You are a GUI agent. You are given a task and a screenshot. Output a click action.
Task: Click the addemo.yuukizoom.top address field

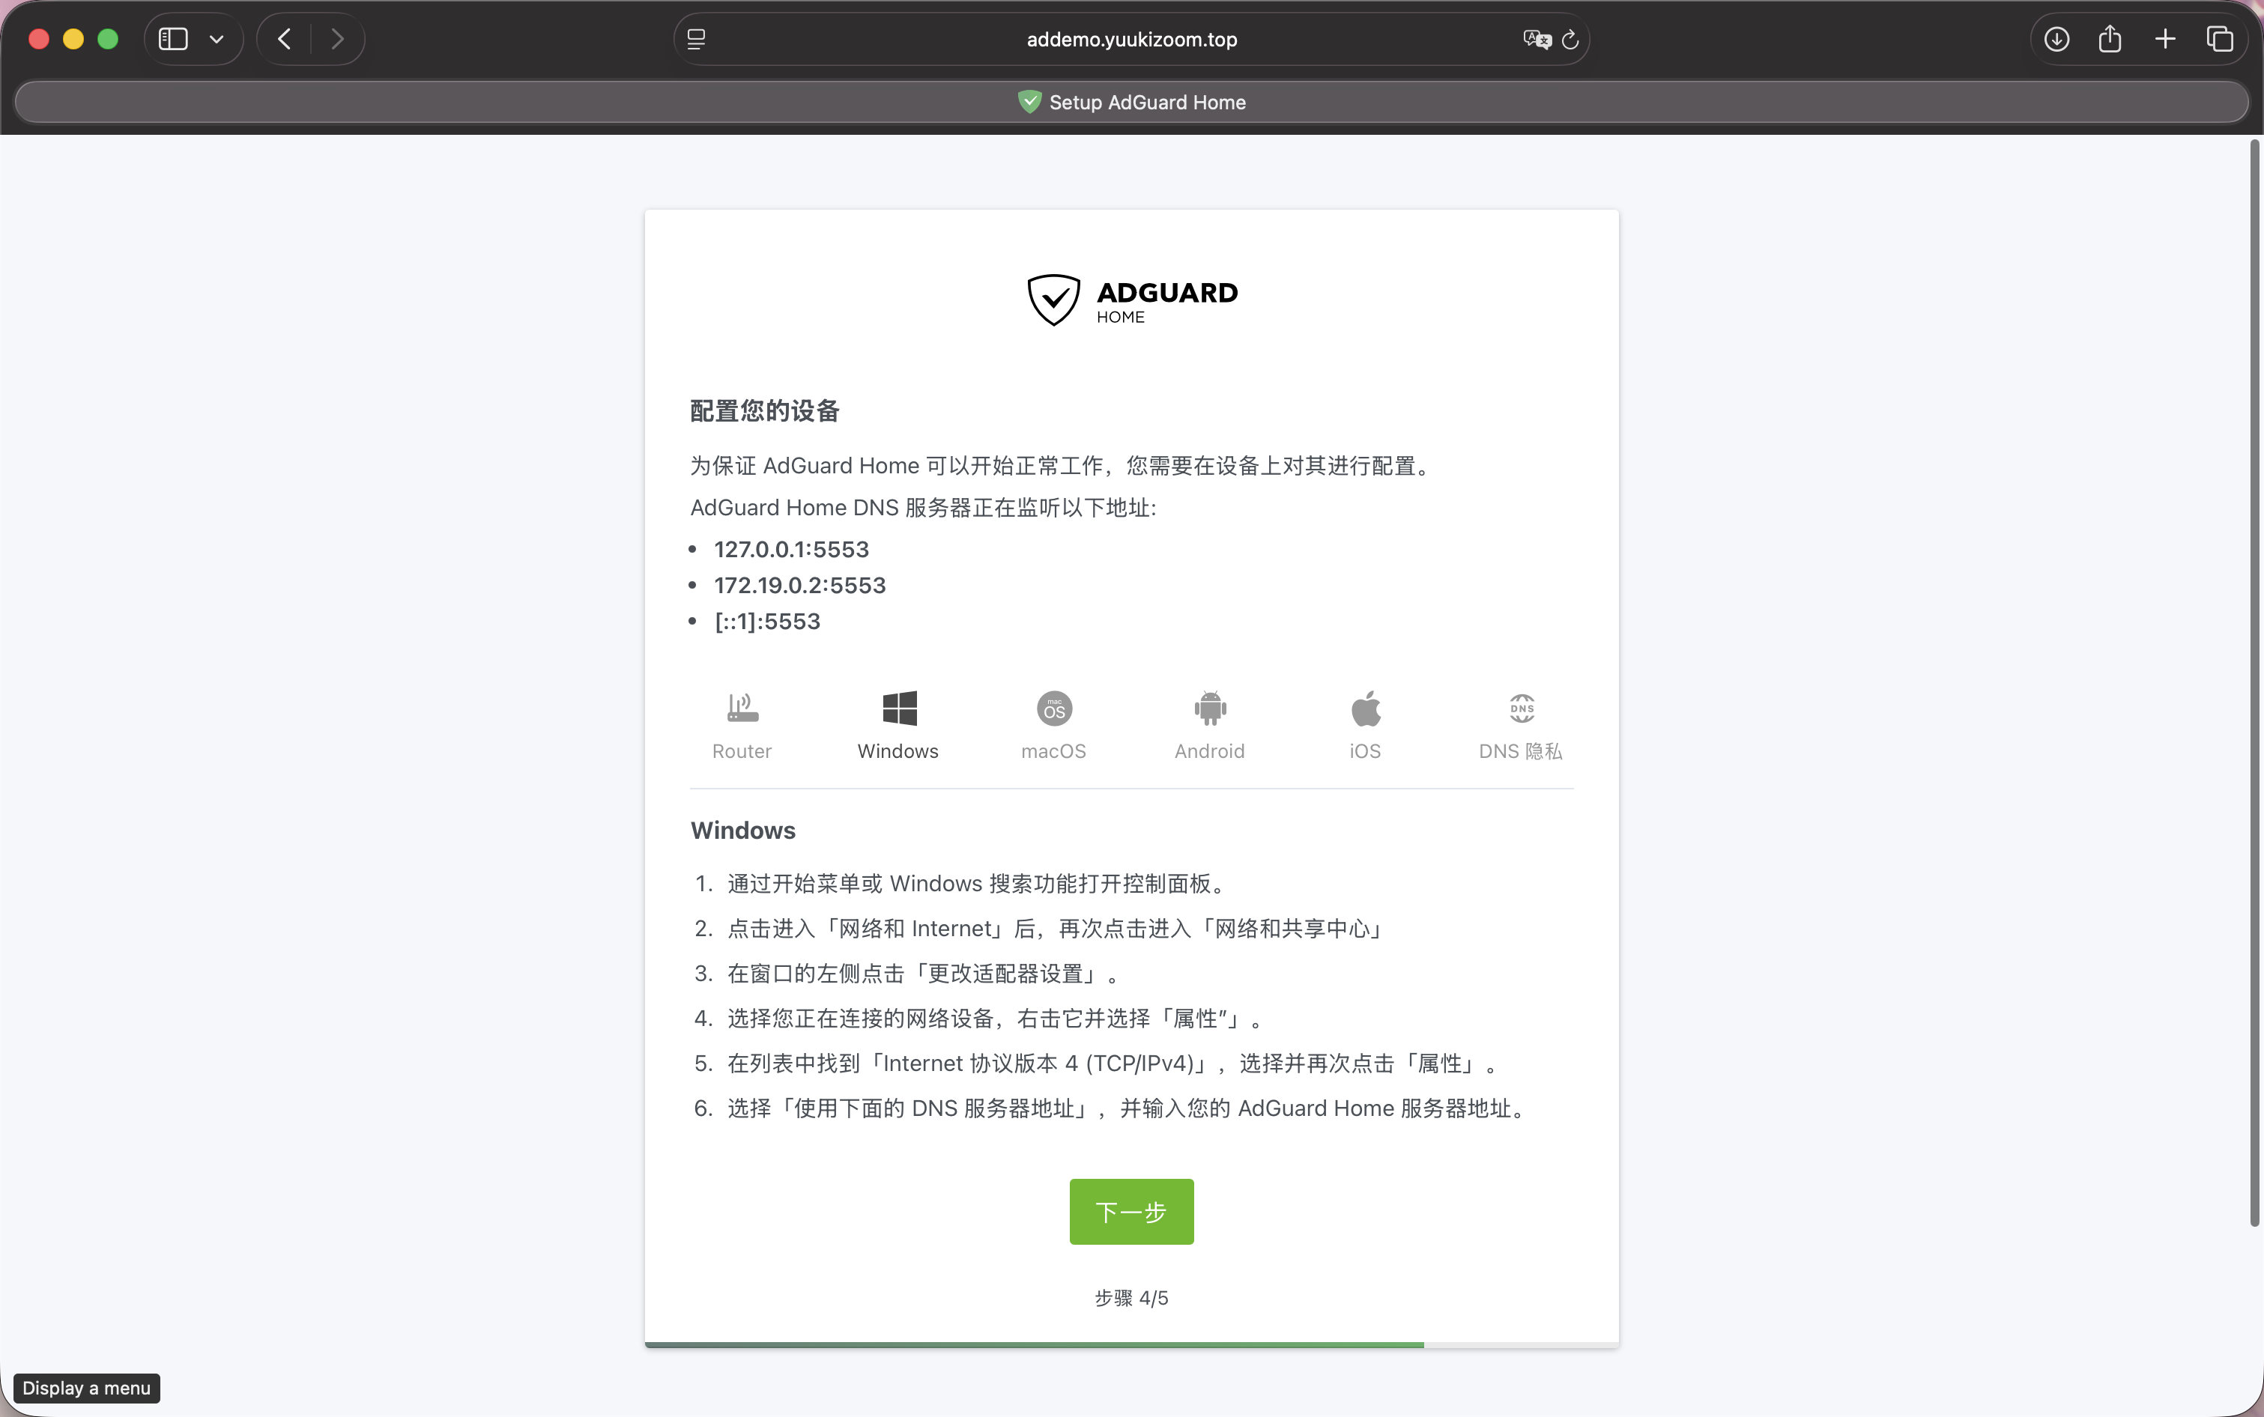(x=1131, y=40)
